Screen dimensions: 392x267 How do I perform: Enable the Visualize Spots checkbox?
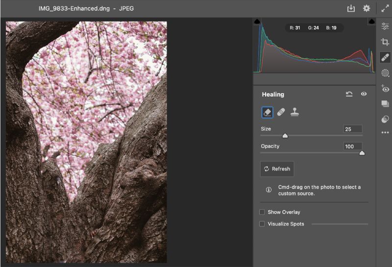262,224
